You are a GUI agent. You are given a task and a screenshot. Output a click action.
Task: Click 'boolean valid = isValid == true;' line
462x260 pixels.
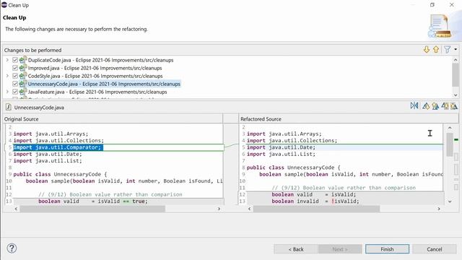click(93, 201)
